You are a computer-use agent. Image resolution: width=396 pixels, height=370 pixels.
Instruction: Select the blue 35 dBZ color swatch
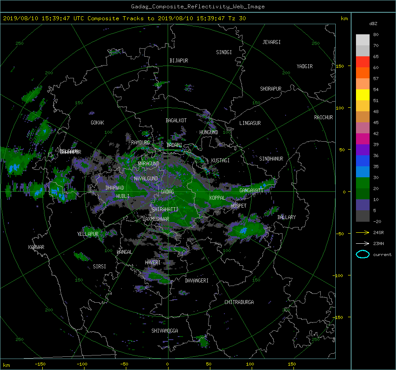363,161
